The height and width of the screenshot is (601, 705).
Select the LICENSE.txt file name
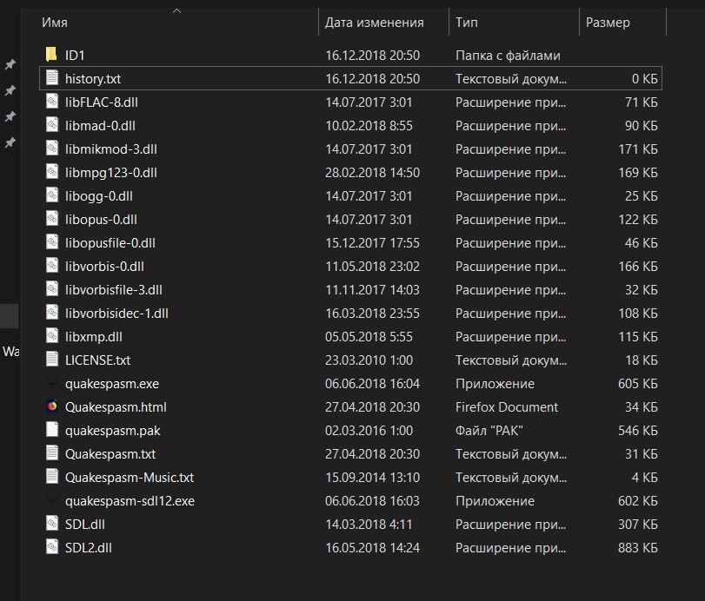97,360
